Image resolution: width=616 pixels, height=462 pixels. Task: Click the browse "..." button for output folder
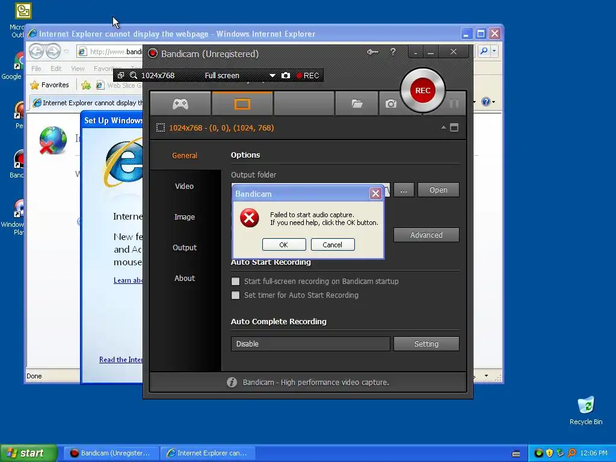[x=404, y=189]
